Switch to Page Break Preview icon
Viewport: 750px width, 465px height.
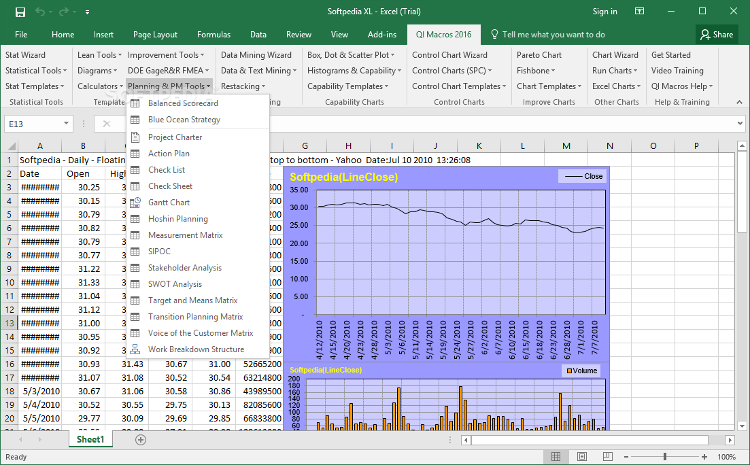click(x=607, y=457)
